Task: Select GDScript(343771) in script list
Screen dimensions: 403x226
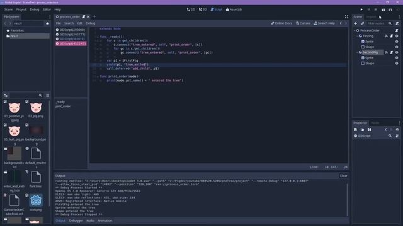Action: [71, 35]
